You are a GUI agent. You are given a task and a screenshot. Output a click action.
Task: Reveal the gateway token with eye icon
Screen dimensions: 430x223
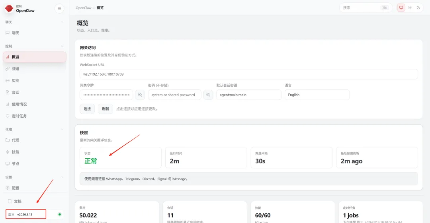(x=140, y=95)
